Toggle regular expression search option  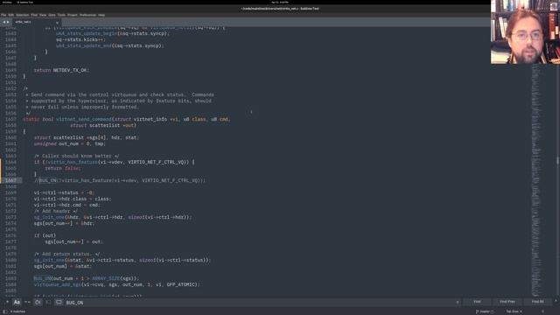[x=6, y=302]
